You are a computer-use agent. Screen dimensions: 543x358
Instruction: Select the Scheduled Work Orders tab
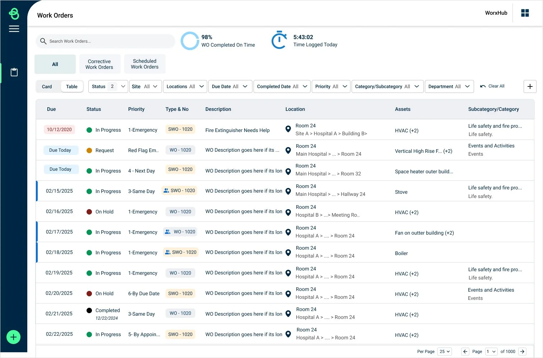click(145, 64)
